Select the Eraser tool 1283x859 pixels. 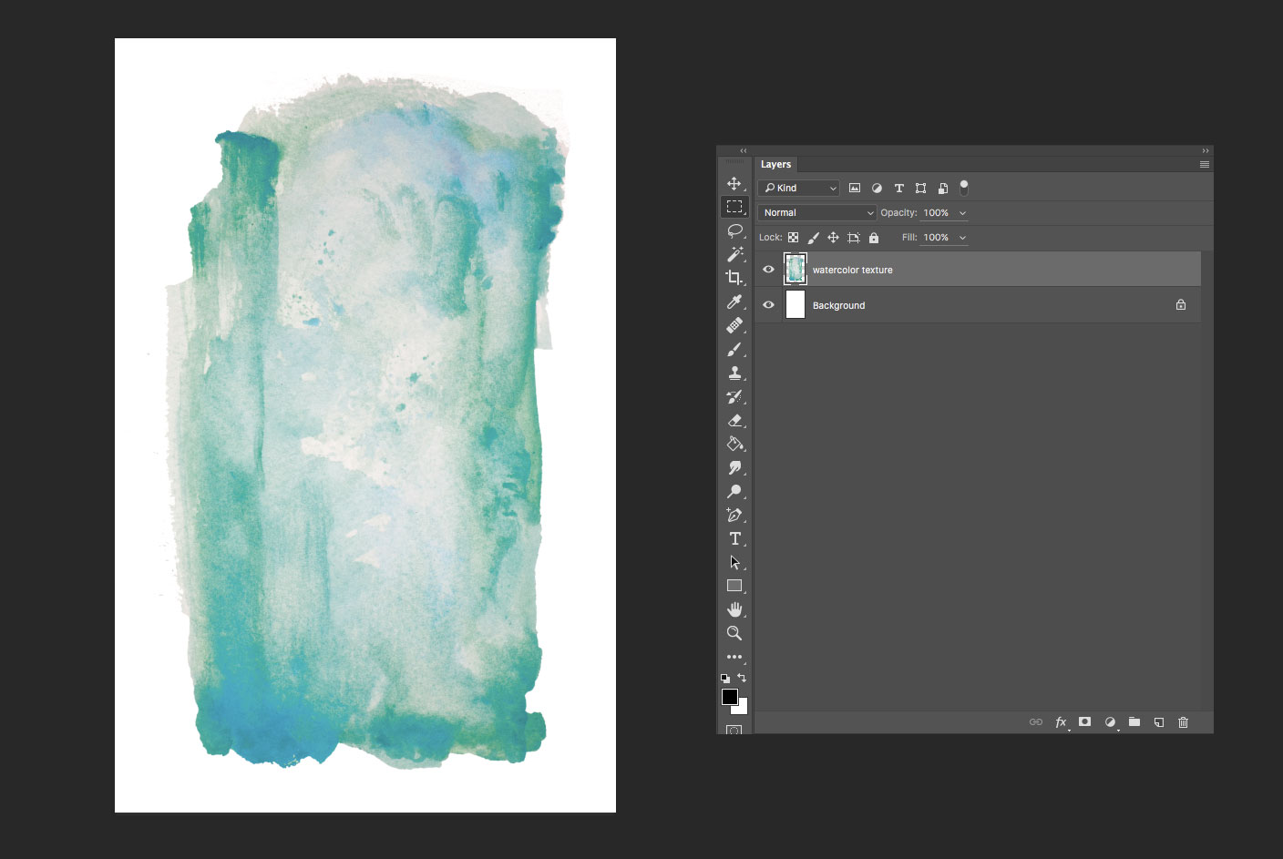point(735,420)
